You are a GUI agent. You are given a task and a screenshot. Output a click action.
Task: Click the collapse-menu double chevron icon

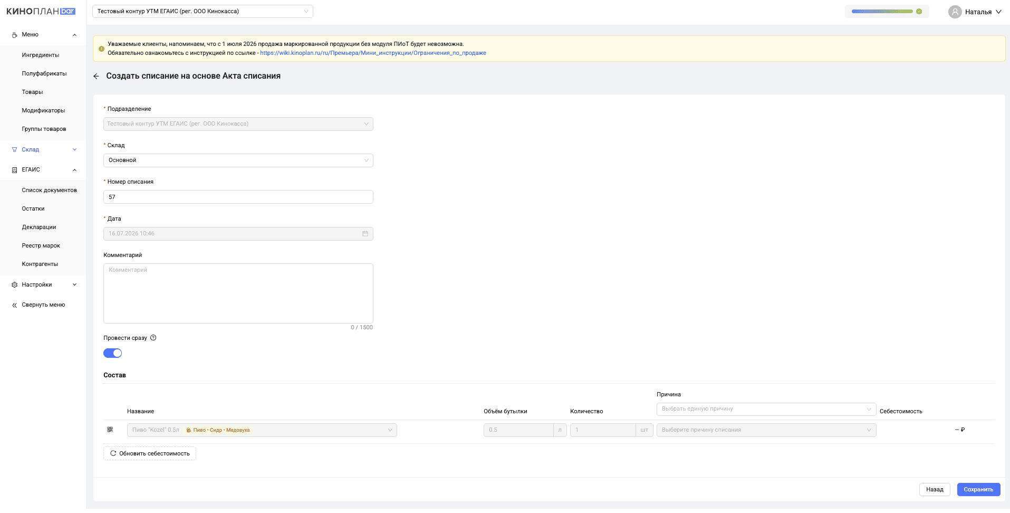click(x=14, y=305)
